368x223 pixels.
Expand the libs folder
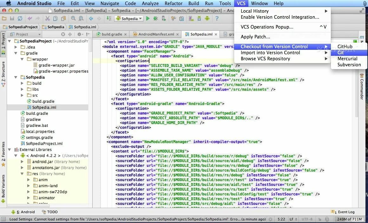click(x=22, y=89)
